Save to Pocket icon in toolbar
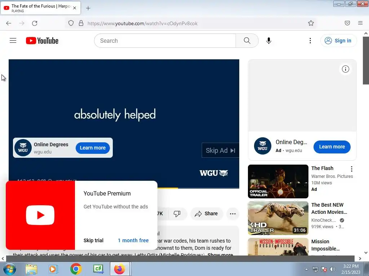This screenshot has width=369, height=276. click(x=347, y=23)
